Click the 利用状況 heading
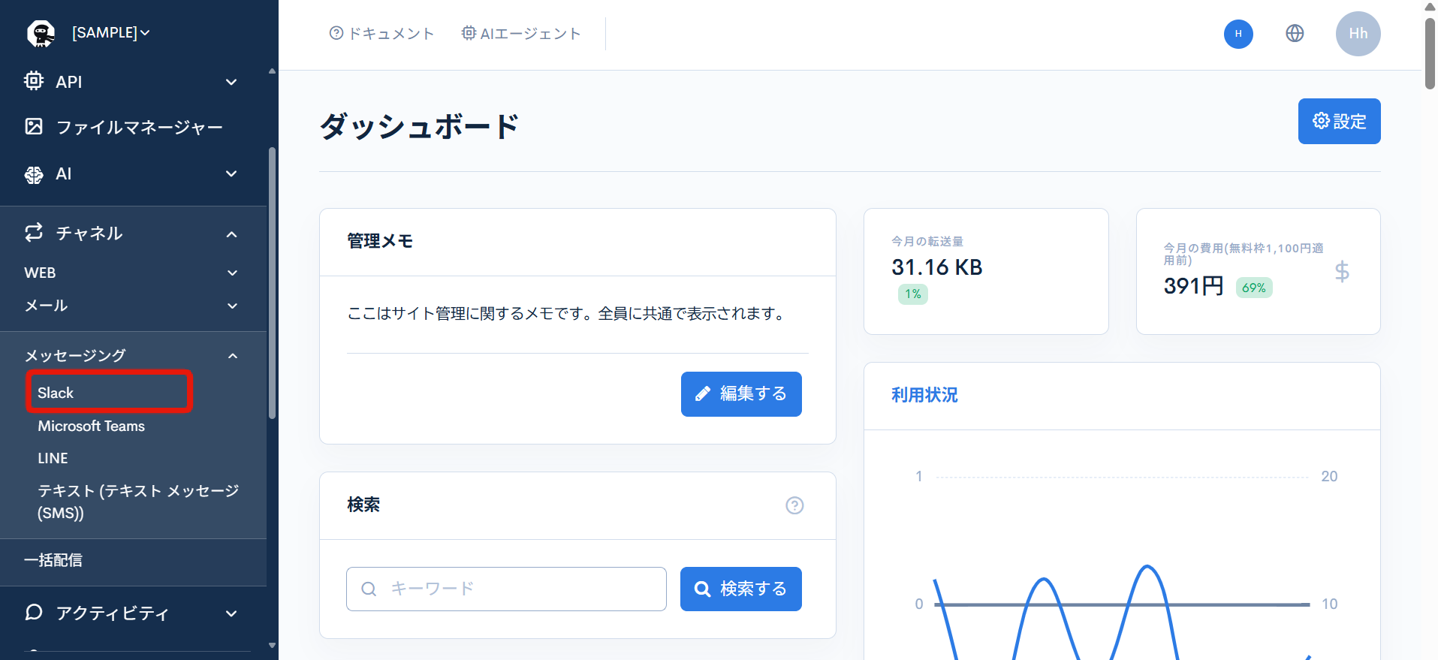Image resolution: width=1438 pixels, height=660 pixels. pos(924,395)
